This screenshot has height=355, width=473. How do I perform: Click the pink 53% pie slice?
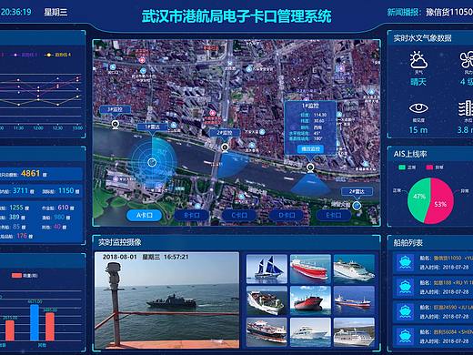point(441,202)
